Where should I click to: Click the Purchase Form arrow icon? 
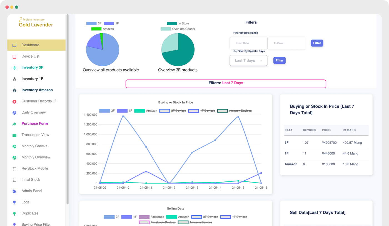point(14,124)
